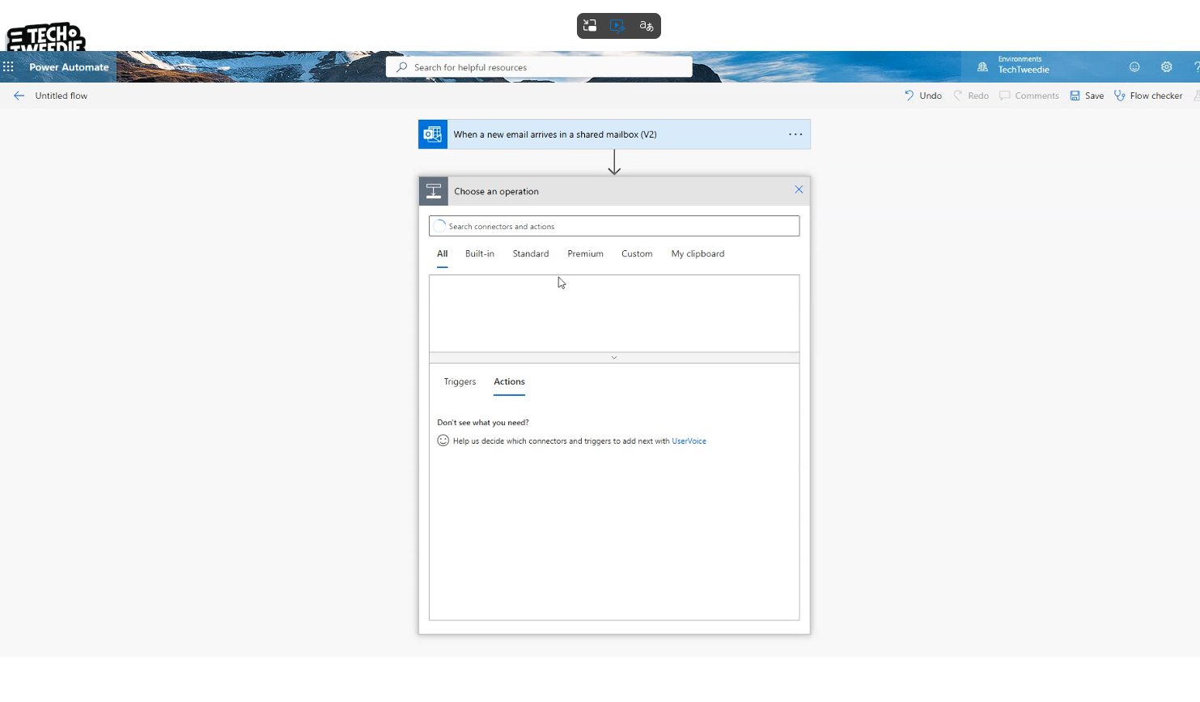The height and width of the screenshot is (702, 1200).
Task: Save the flow
Action: tap(1087, 96)
